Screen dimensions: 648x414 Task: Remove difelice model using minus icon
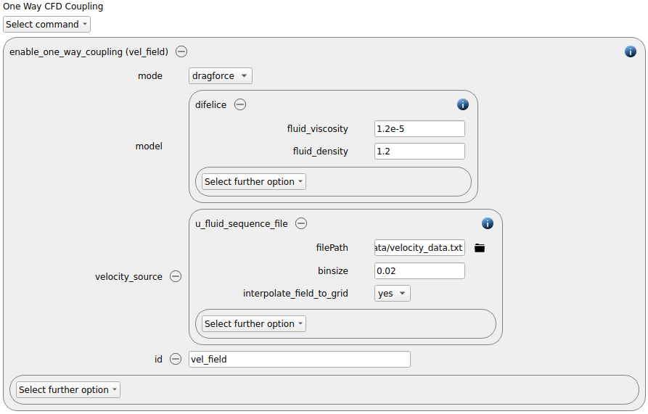click(240, 104)
